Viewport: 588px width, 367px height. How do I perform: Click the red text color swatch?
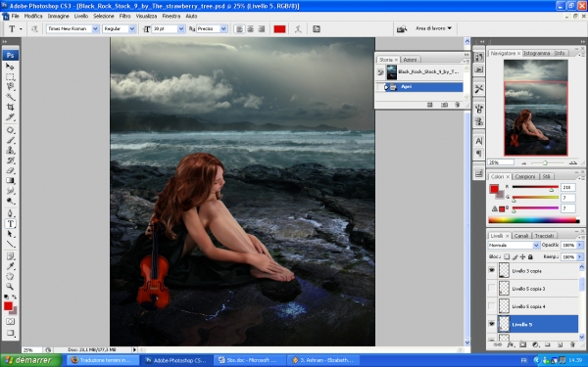coord(279,28)
